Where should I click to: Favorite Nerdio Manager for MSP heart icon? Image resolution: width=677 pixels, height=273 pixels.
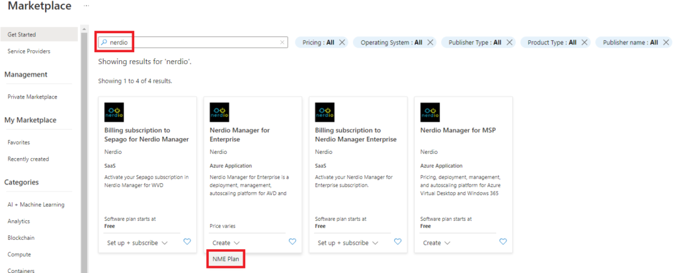503,242
